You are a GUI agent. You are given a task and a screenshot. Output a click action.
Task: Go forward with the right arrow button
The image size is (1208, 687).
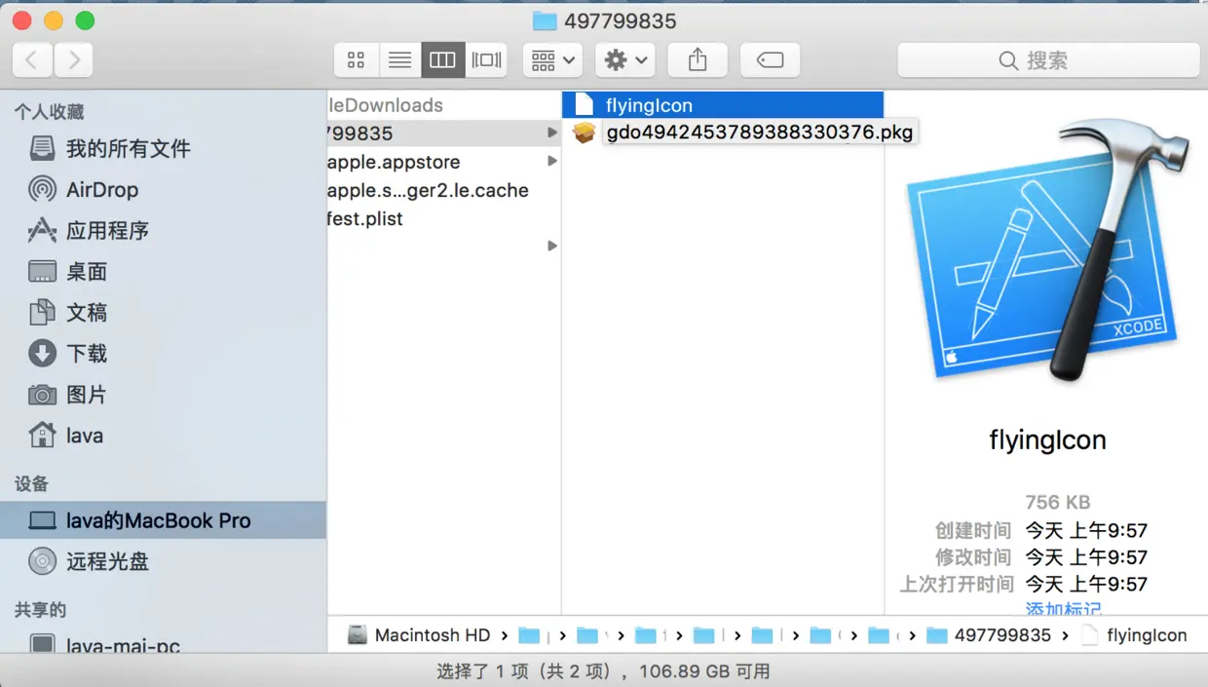pyautogui.click(x=74, y=60)
